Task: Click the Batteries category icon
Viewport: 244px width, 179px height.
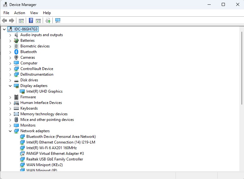Action: [16, 41]
